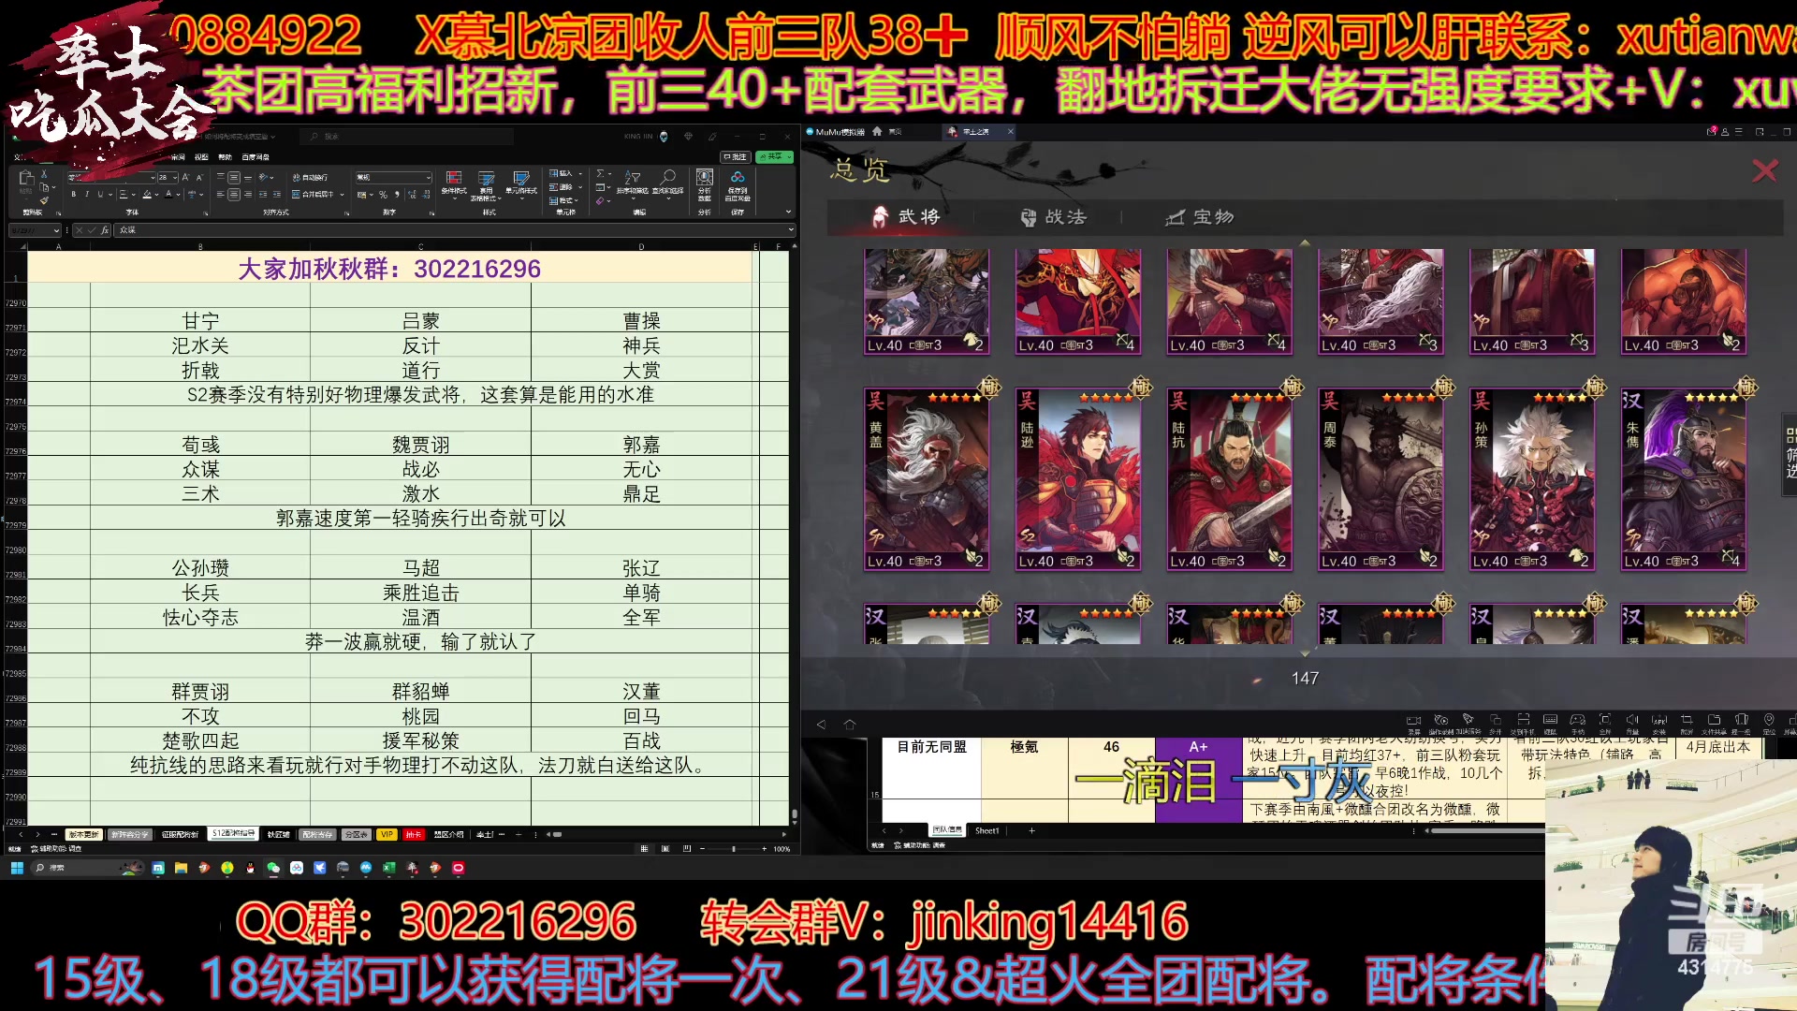1797x1011 pixels.
Task: Expand the formula bar chevron
Action: [x=791, y=229]
